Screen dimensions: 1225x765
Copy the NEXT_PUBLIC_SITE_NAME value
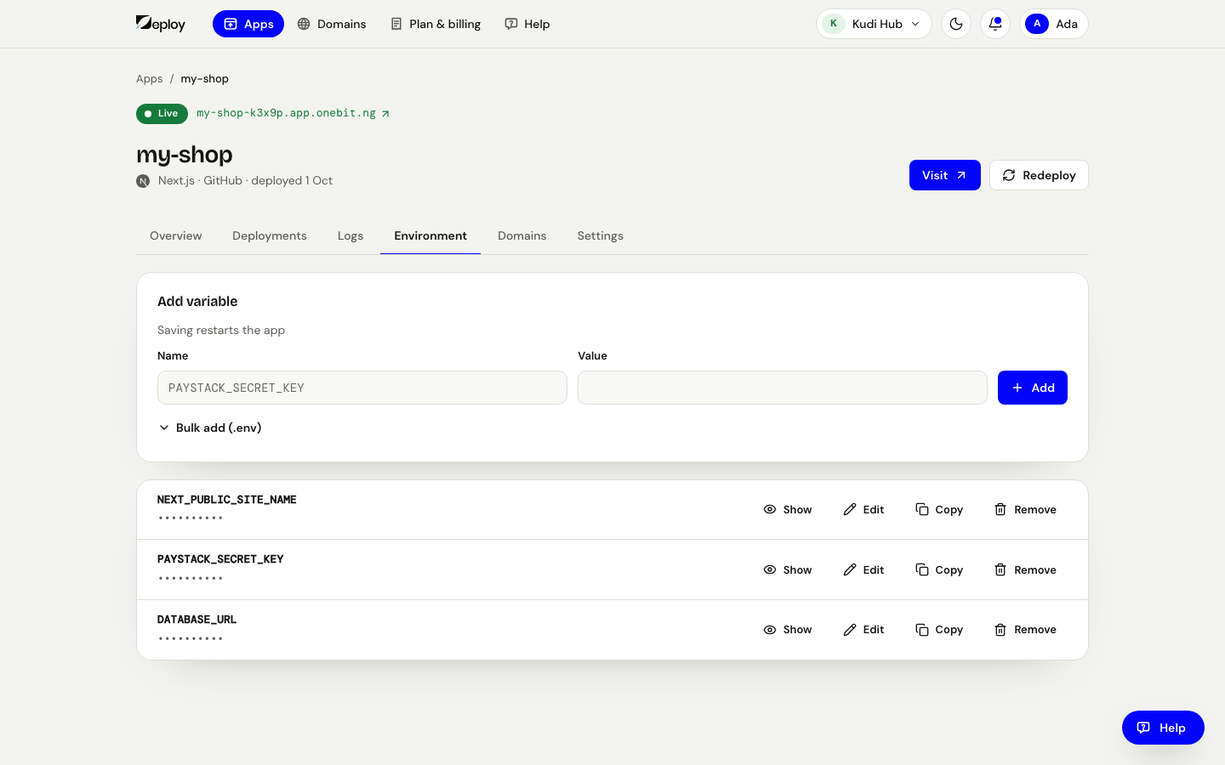939,510
